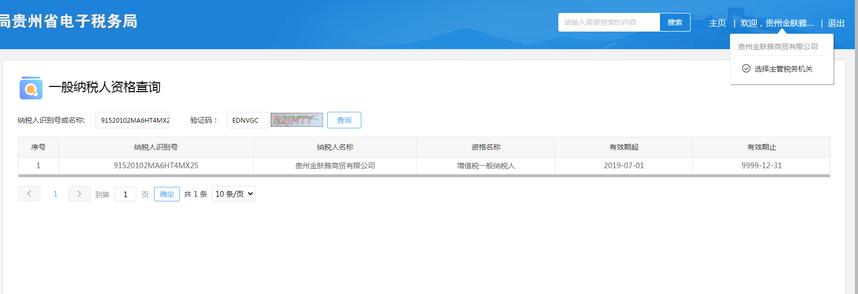This screenshot has height=294, width=858.
Task: Click the taxpayer ID input field
Action: 134,120
